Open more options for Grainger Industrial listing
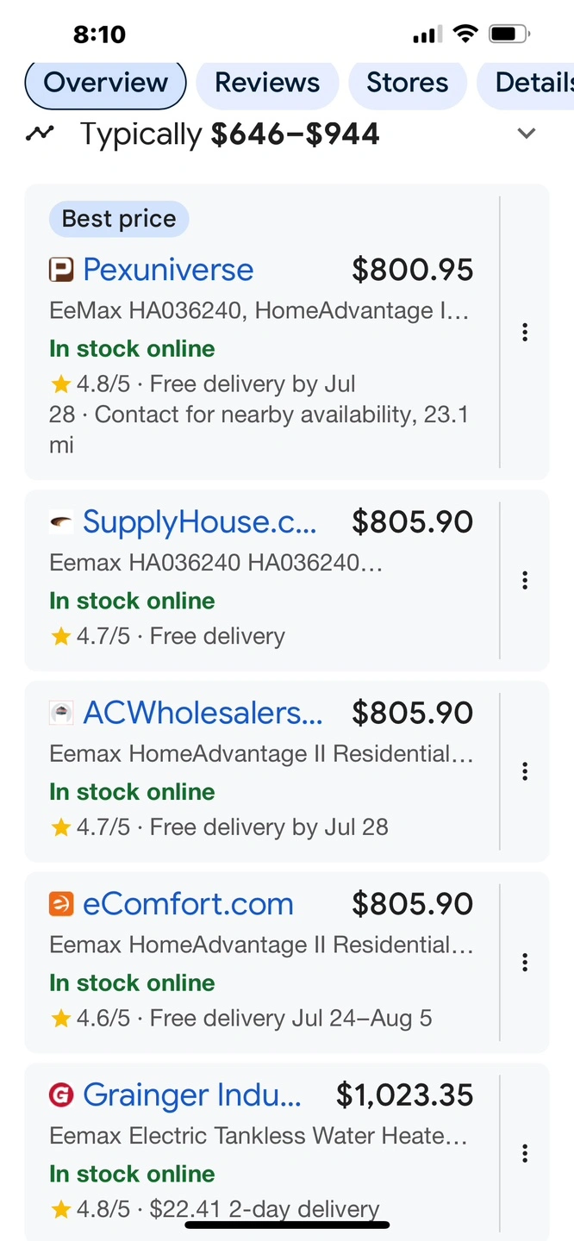 (525, 1153)
